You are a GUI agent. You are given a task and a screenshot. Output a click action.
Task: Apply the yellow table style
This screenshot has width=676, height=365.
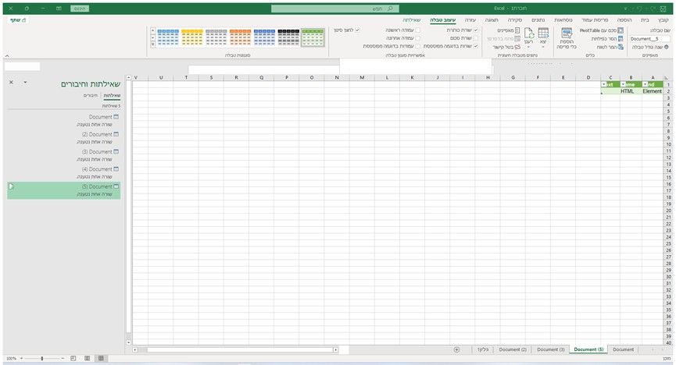click(191, 37)
